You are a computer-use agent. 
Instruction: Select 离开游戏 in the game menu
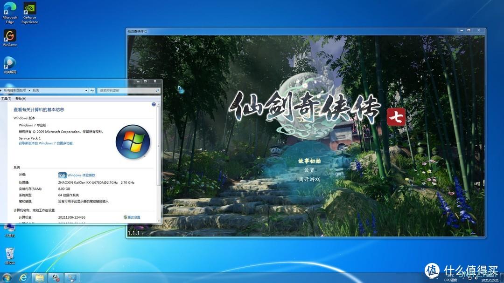(309, 179)
